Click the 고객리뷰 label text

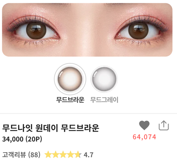(14, 155)
